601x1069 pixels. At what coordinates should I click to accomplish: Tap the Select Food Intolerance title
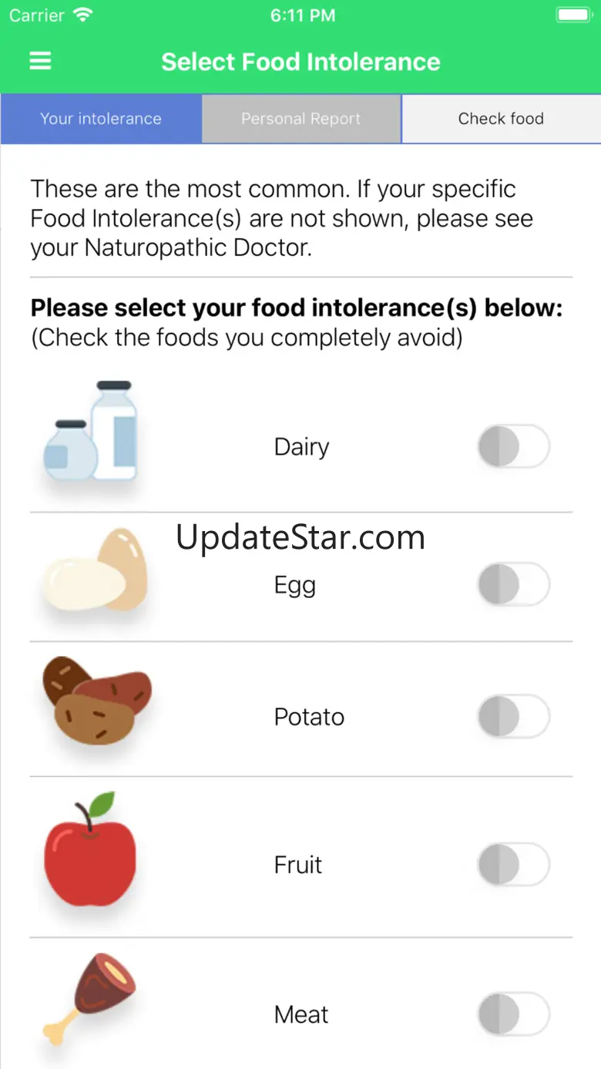(300, 62)
